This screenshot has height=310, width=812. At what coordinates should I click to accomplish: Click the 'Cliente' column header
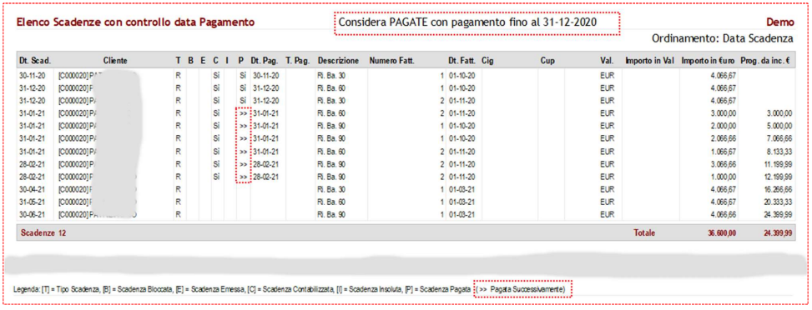tap(115, 61)
